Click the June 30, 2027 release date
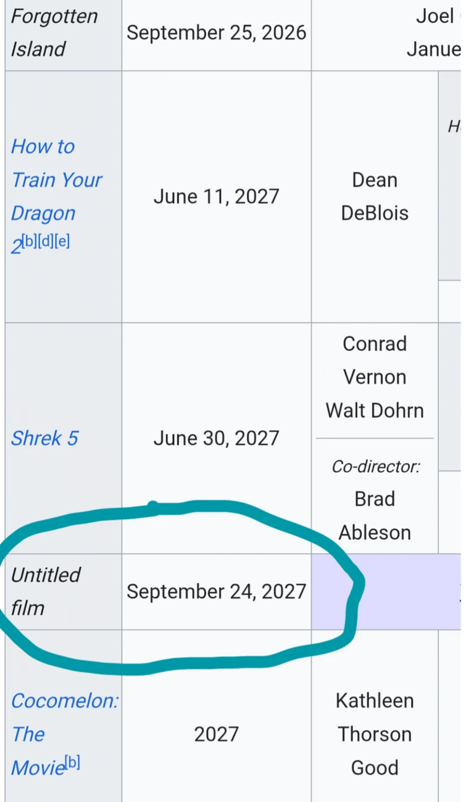466x802 pixels. (216, 438)
